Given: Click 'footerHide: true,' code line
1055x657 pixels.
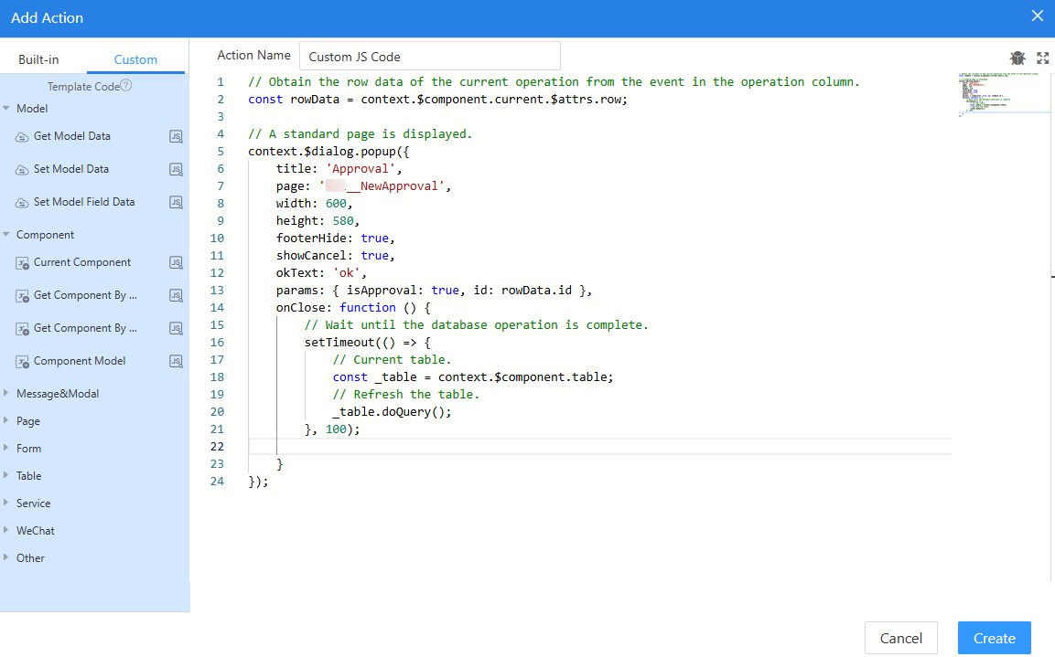Looking at the screenshot, I should click(x=336, y=238).
